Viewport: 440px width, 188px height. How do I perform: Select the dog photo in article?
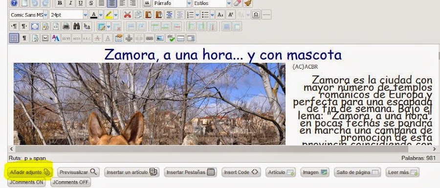tap(149, 104)
